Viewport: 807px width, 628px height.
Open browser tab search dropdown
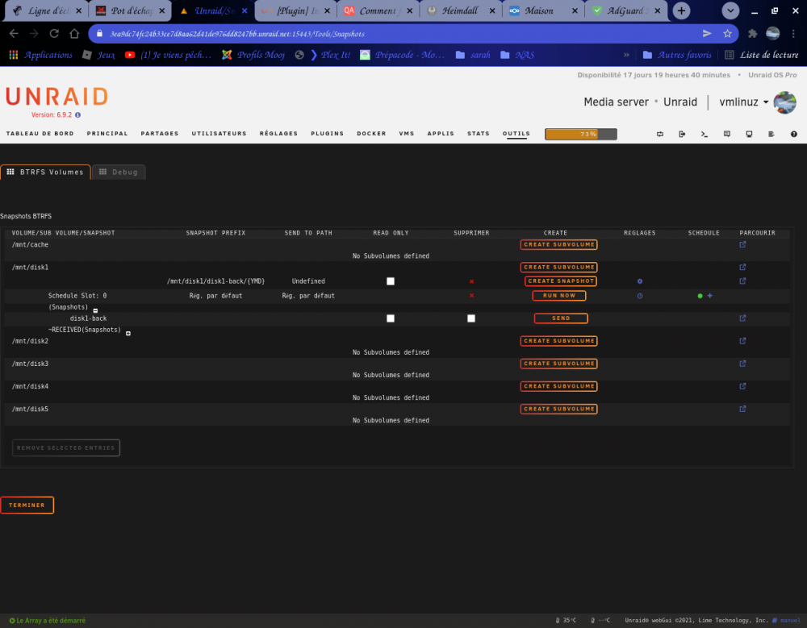click(x=730, y=10)
